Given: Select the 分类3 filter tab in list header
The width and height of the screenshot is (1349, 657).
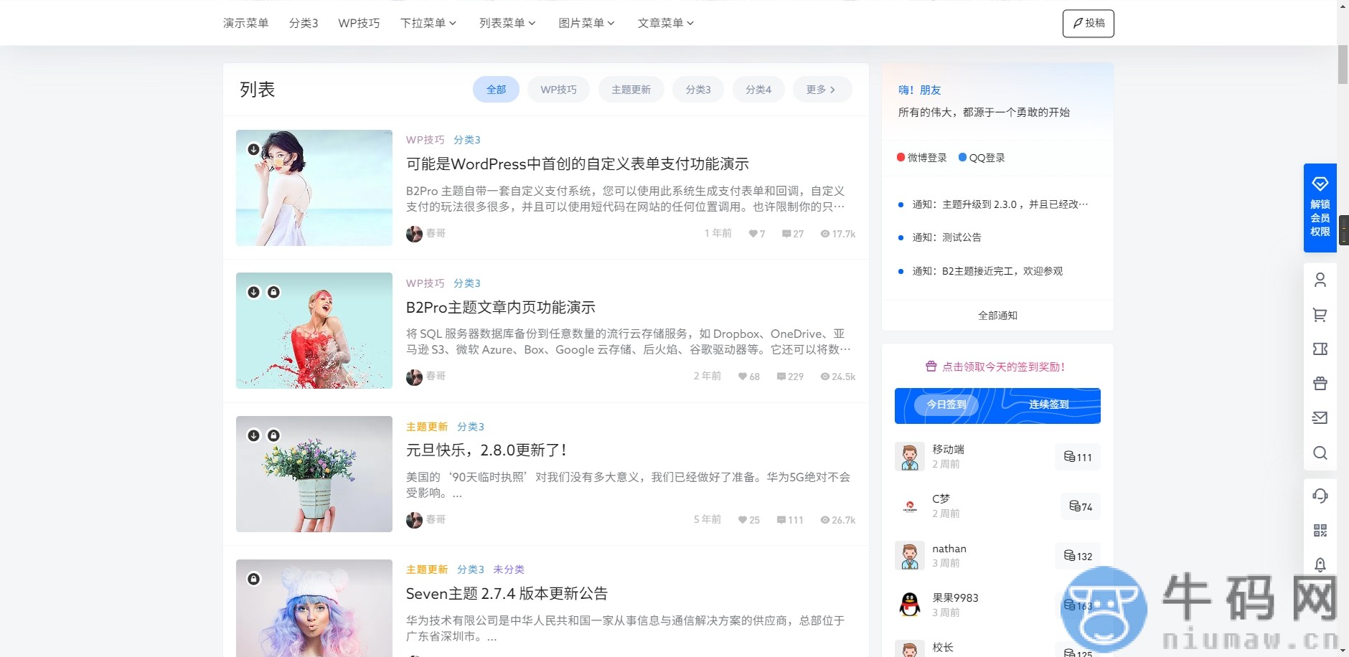Looking at the screenshot, I should pos(697,90).
